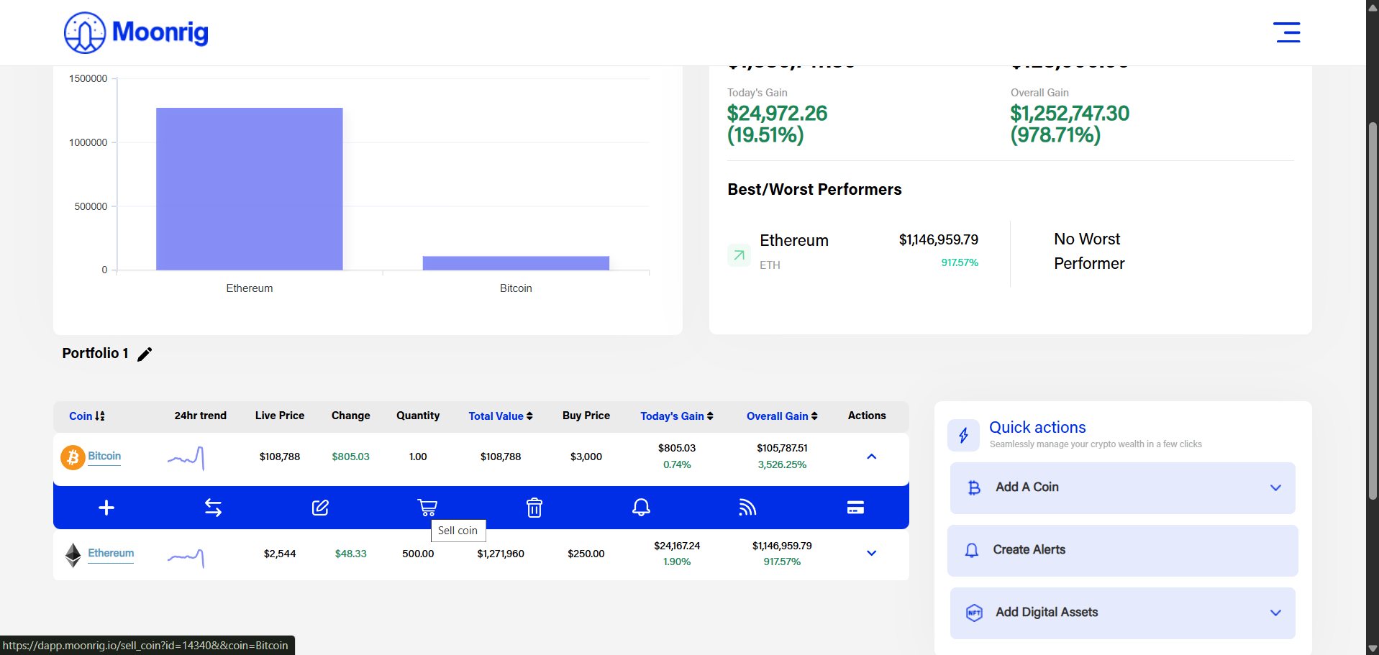1379x655 pixels.
Task: Expand the Ethereum row actions chevron
Action: coord(871,553)
